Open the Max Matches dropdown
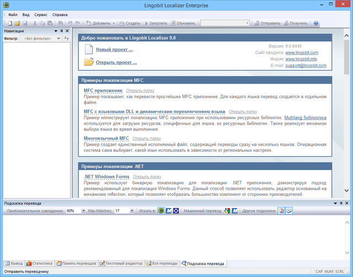The width and height of the screenshot is (353, 277). [x=132, y=211]
